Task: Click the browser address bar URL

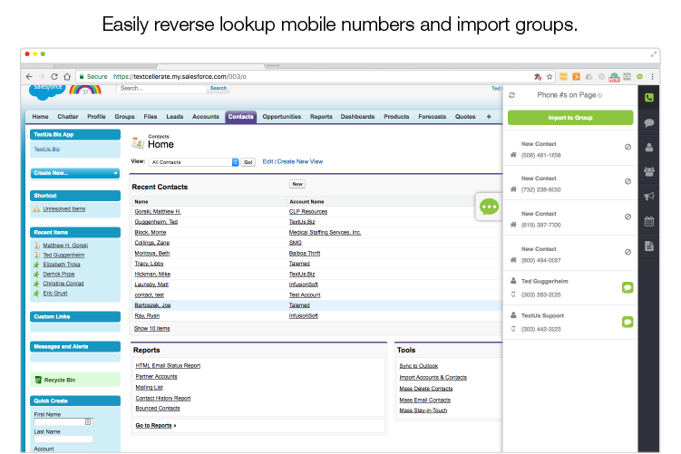Action: (180, 76)
